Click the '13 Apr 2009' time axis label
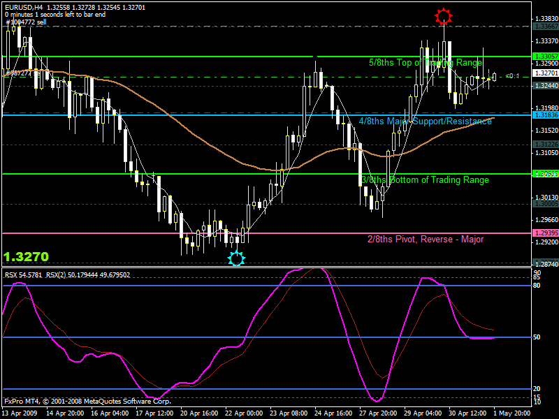 tap(20, 413)
